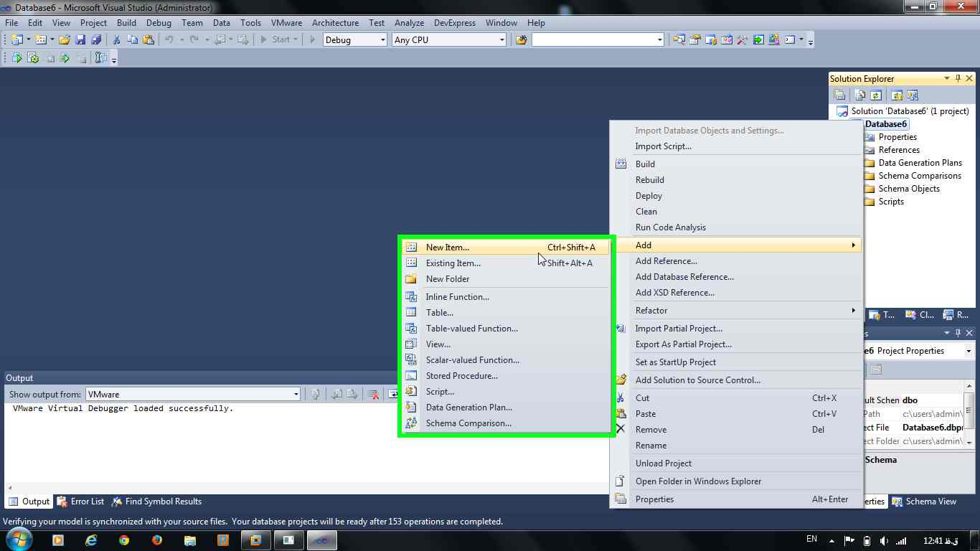Choose New Item… from Add submenu

pos(448,248)
